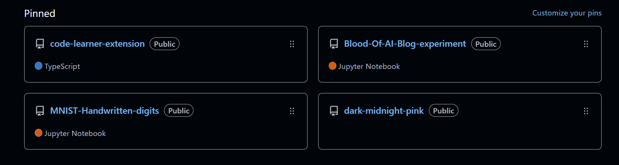619x165 pixels.
Task: Click Jupyter Notebook label under MNIST-Handwritten-digits
Action: (75, 133)
